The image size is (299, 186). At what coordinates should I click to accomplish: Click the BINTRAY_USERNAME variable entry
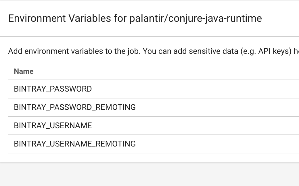click(53, 126)
